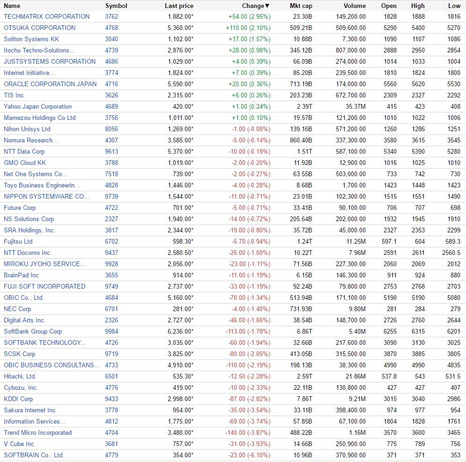Open KDDI Corp link

coord(18,399)
